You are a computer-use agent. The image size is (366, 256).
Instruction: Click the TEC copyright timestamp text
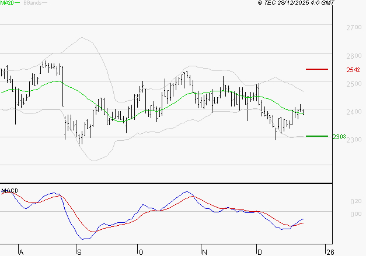pyautogui.click(x=296, y=2)
